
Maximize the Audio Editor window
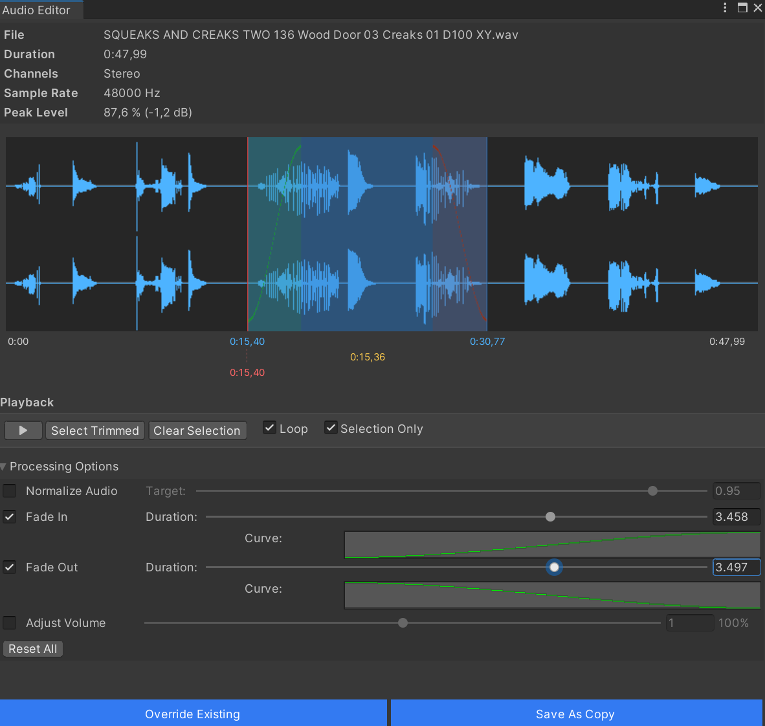[x=742, y=7]
